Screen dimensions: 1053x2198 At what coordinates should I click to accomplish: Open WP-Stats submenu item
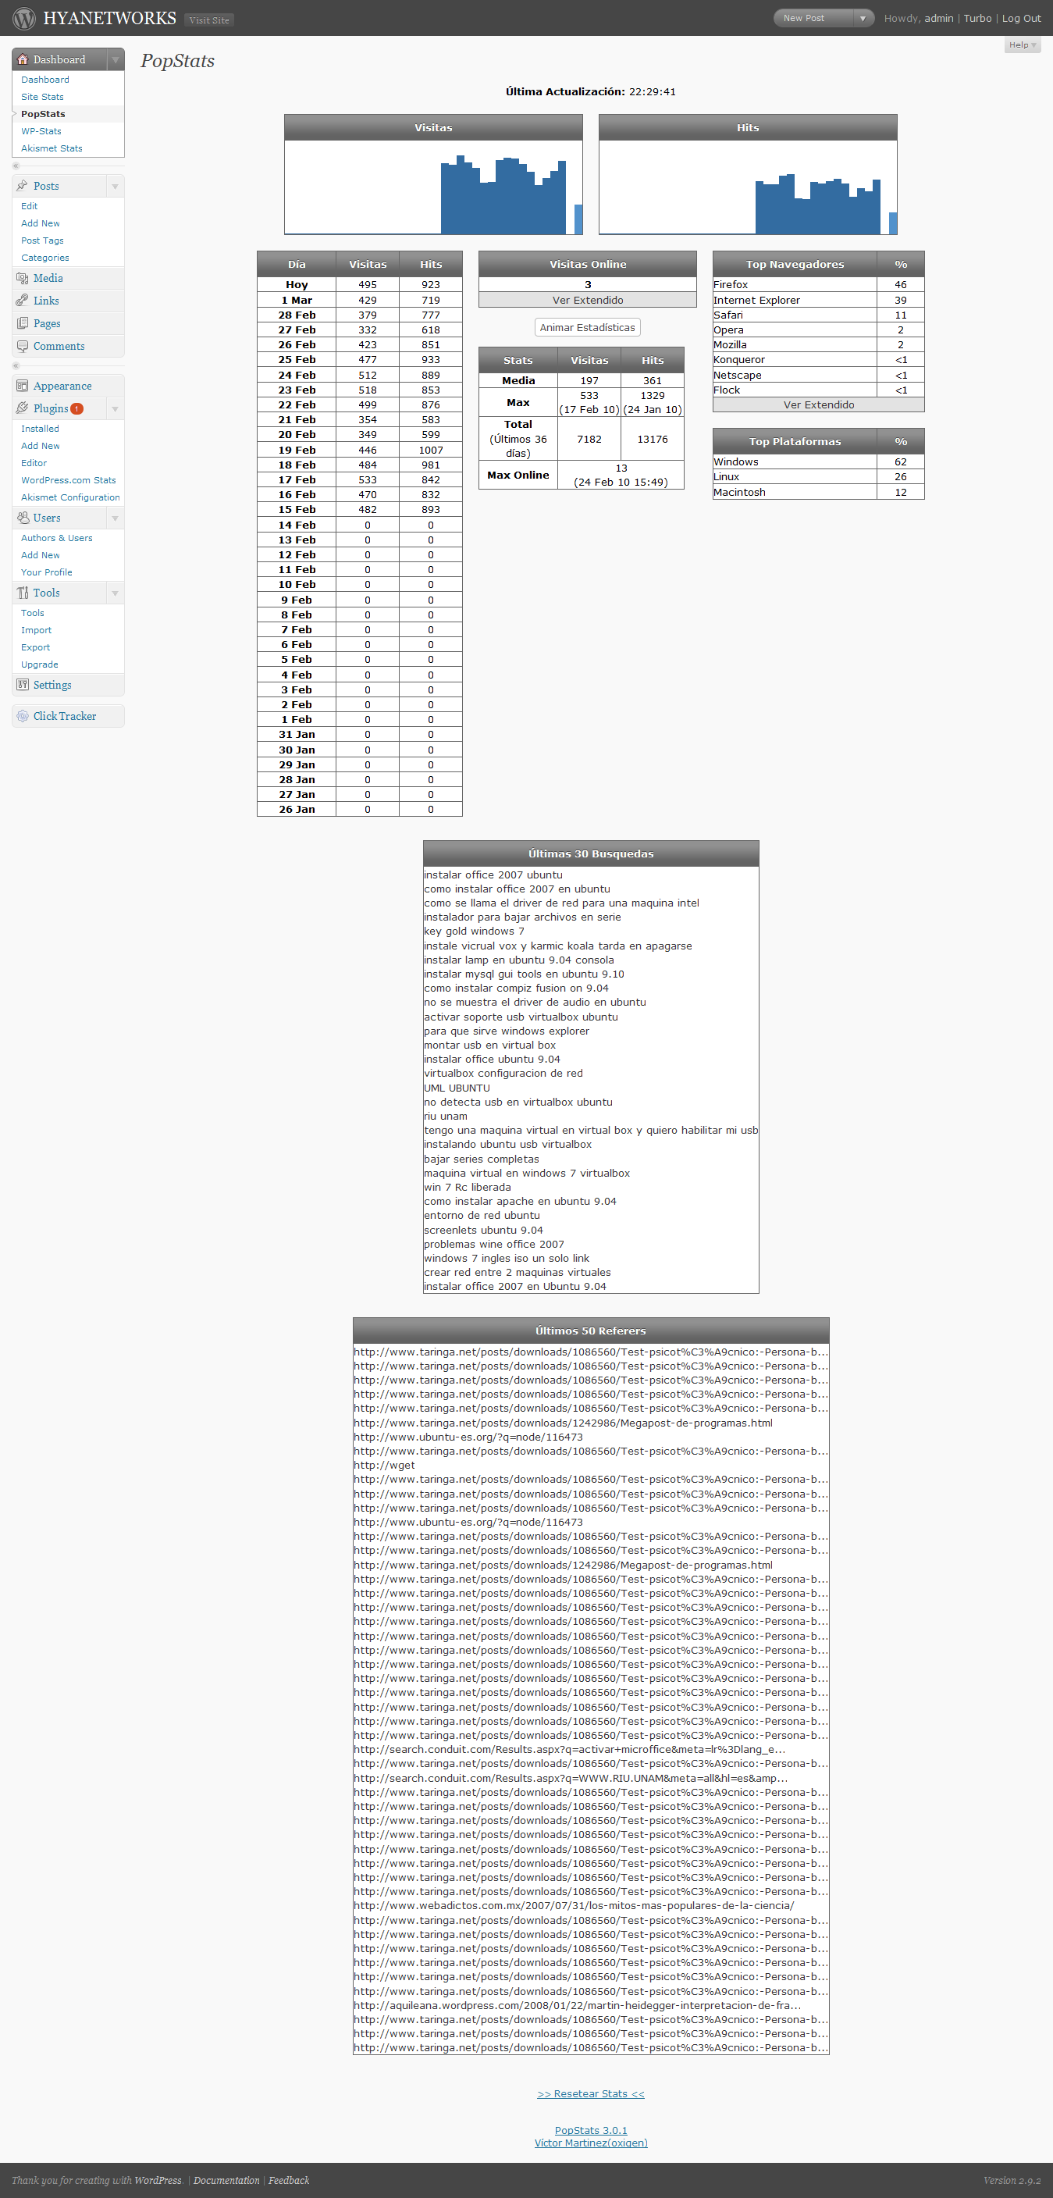(x=41, y=131)
